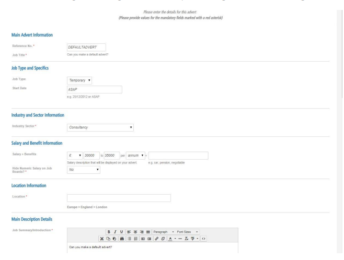Open the Font Sizes dropdown

click(187, 232)
